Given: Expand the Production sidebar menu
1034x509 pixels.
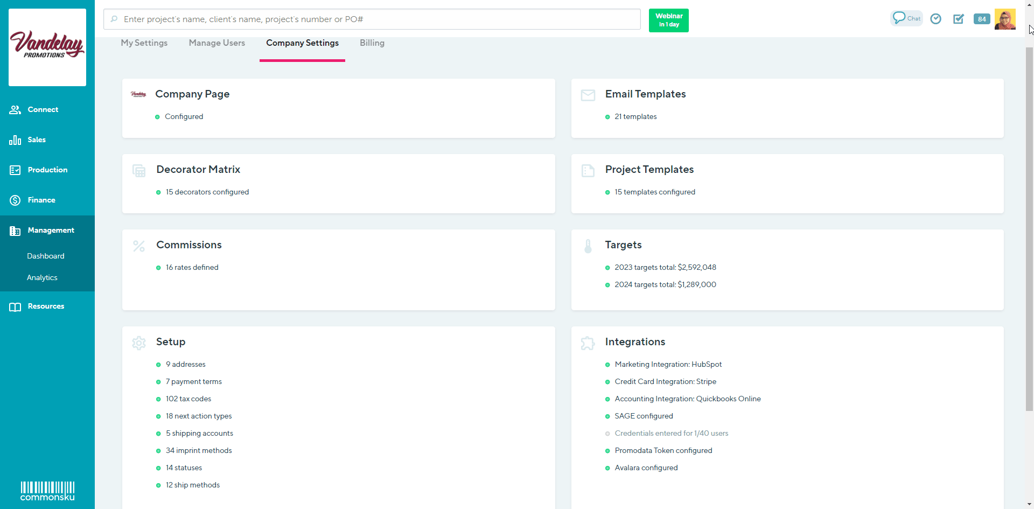Looking at the screenshot, I should pyautogui.click(x=47, y=170).
